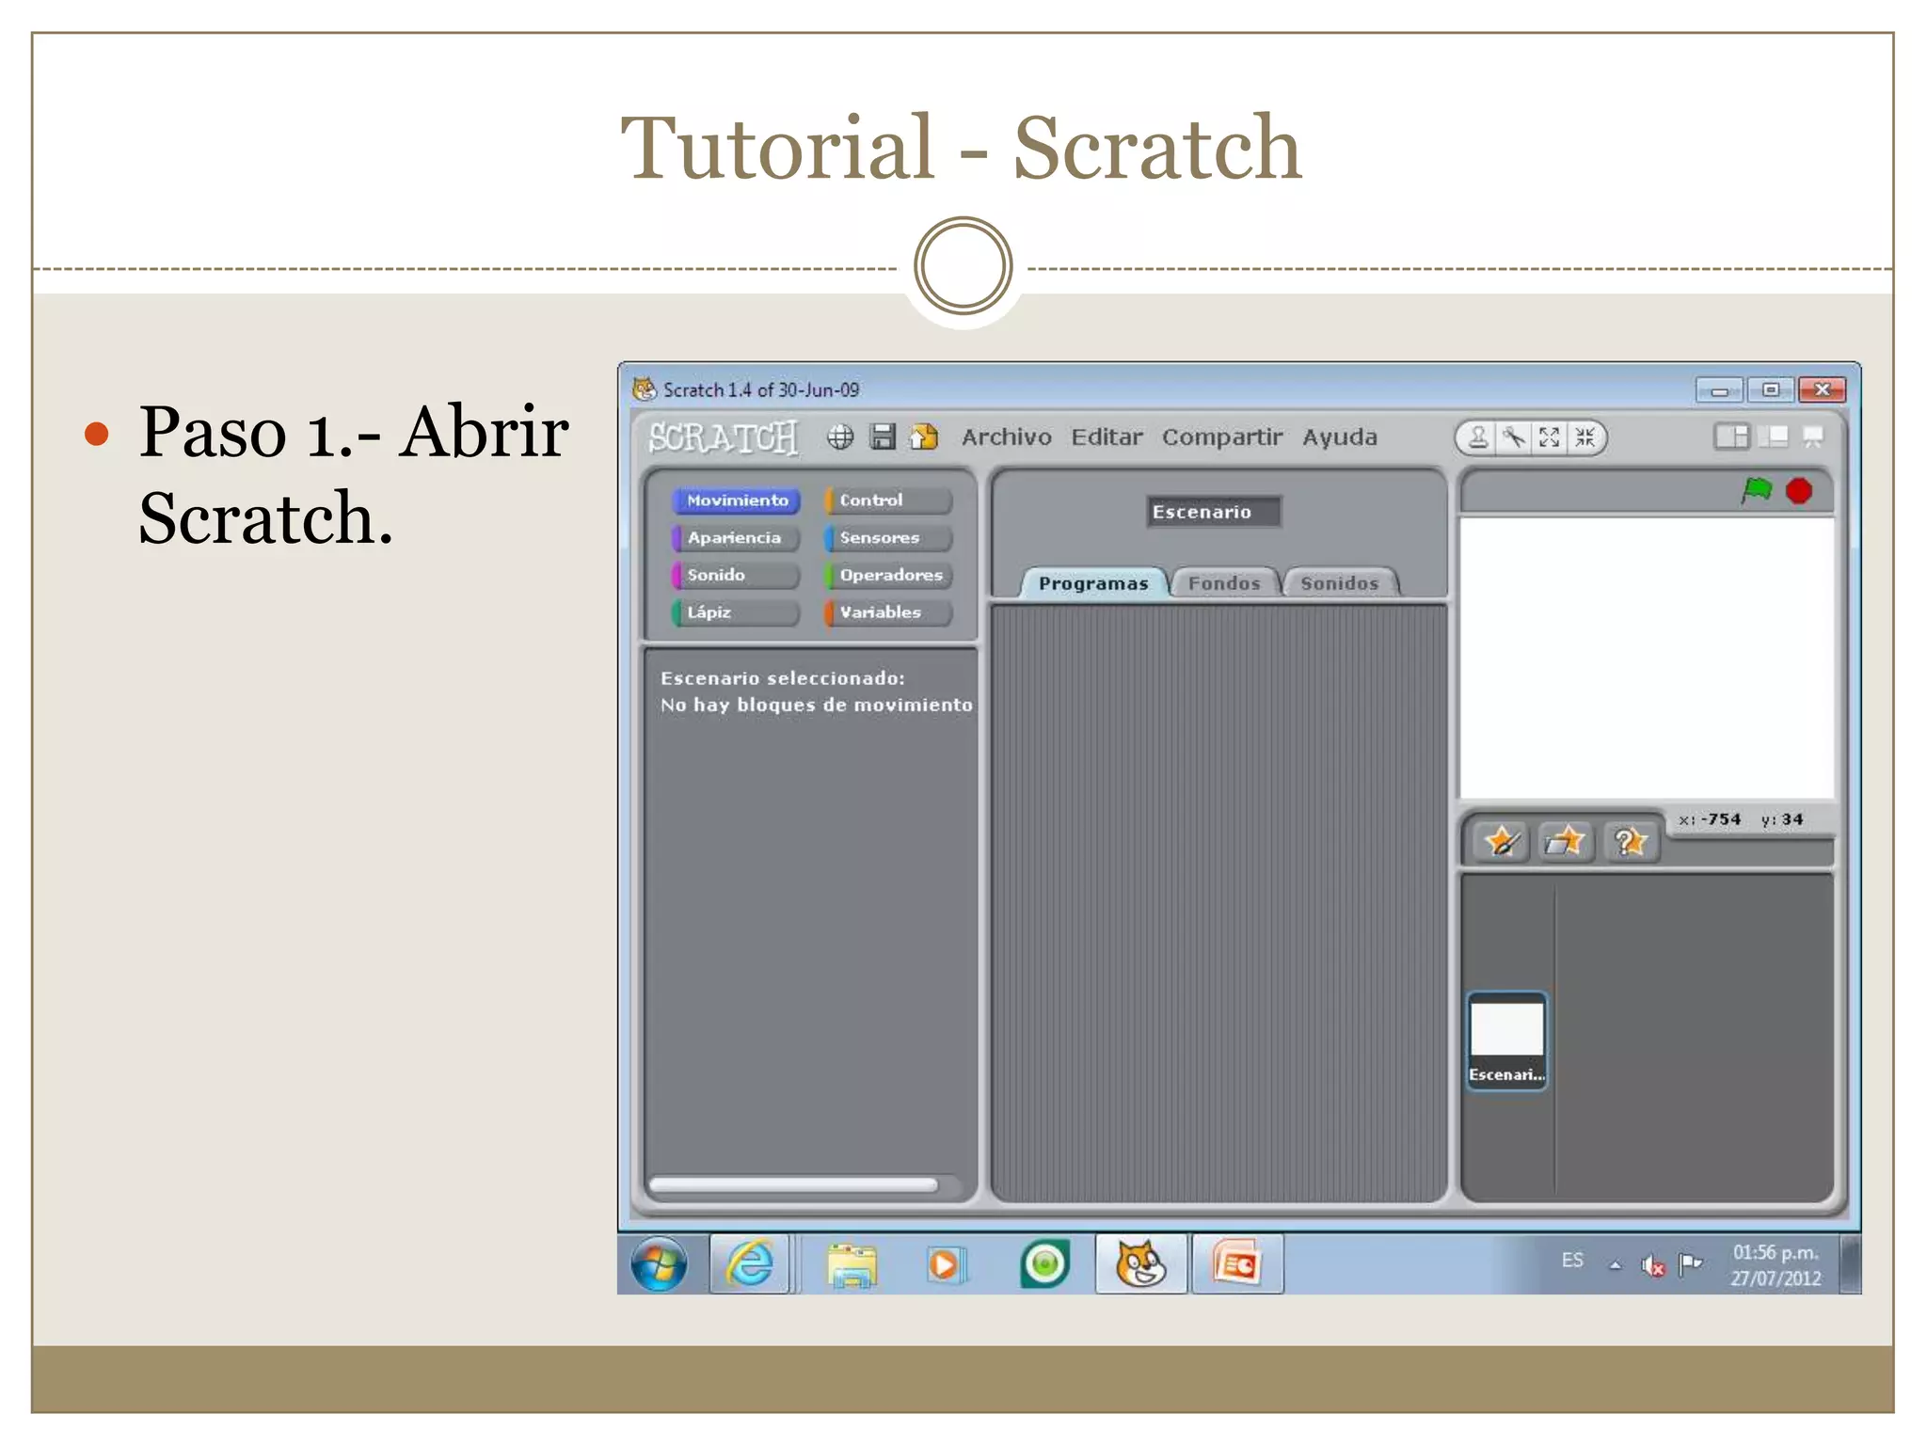This screenshot has height=1445, width=1927.
Task: Click the green flag to start scripts
Action: coord(1756,491)
